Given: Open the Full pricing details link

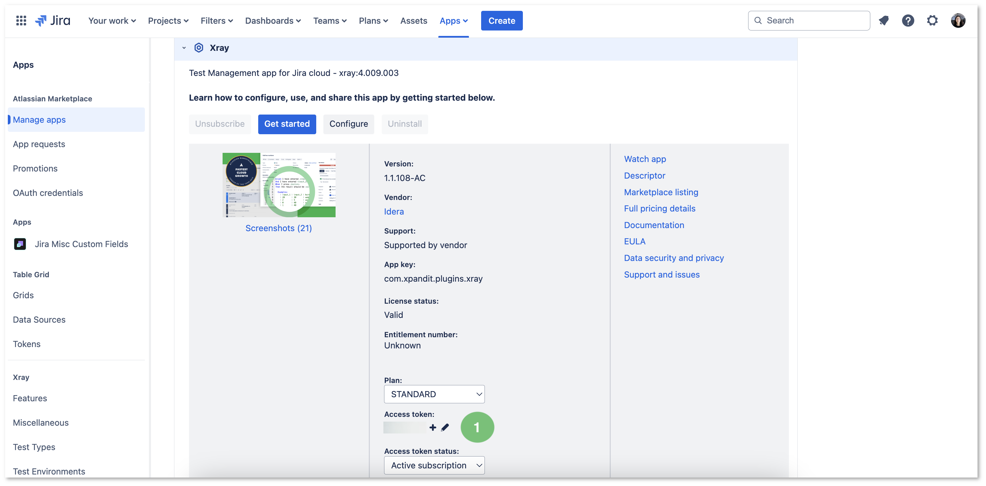Looking at the screenshot, I should [x=659, y=208].
